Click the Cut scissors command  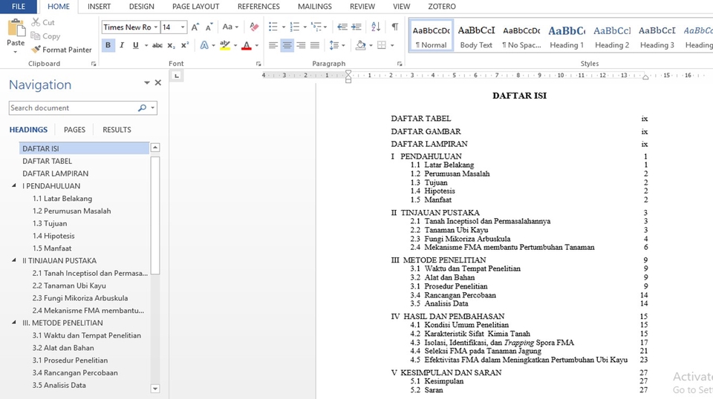pos(43,22)
